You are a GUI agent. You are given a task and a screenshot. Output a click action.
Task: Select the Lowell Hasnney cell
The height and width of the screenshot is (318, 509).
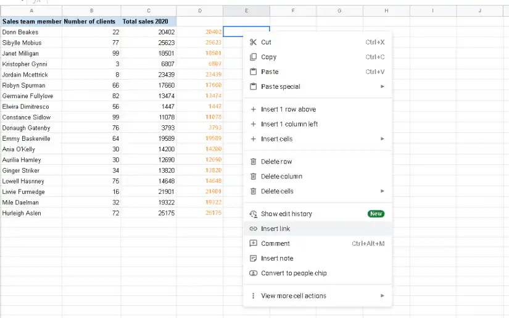[31, 182]
